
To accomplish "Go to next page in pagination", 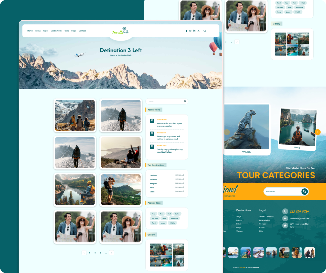I will click(x=112, y=253).
